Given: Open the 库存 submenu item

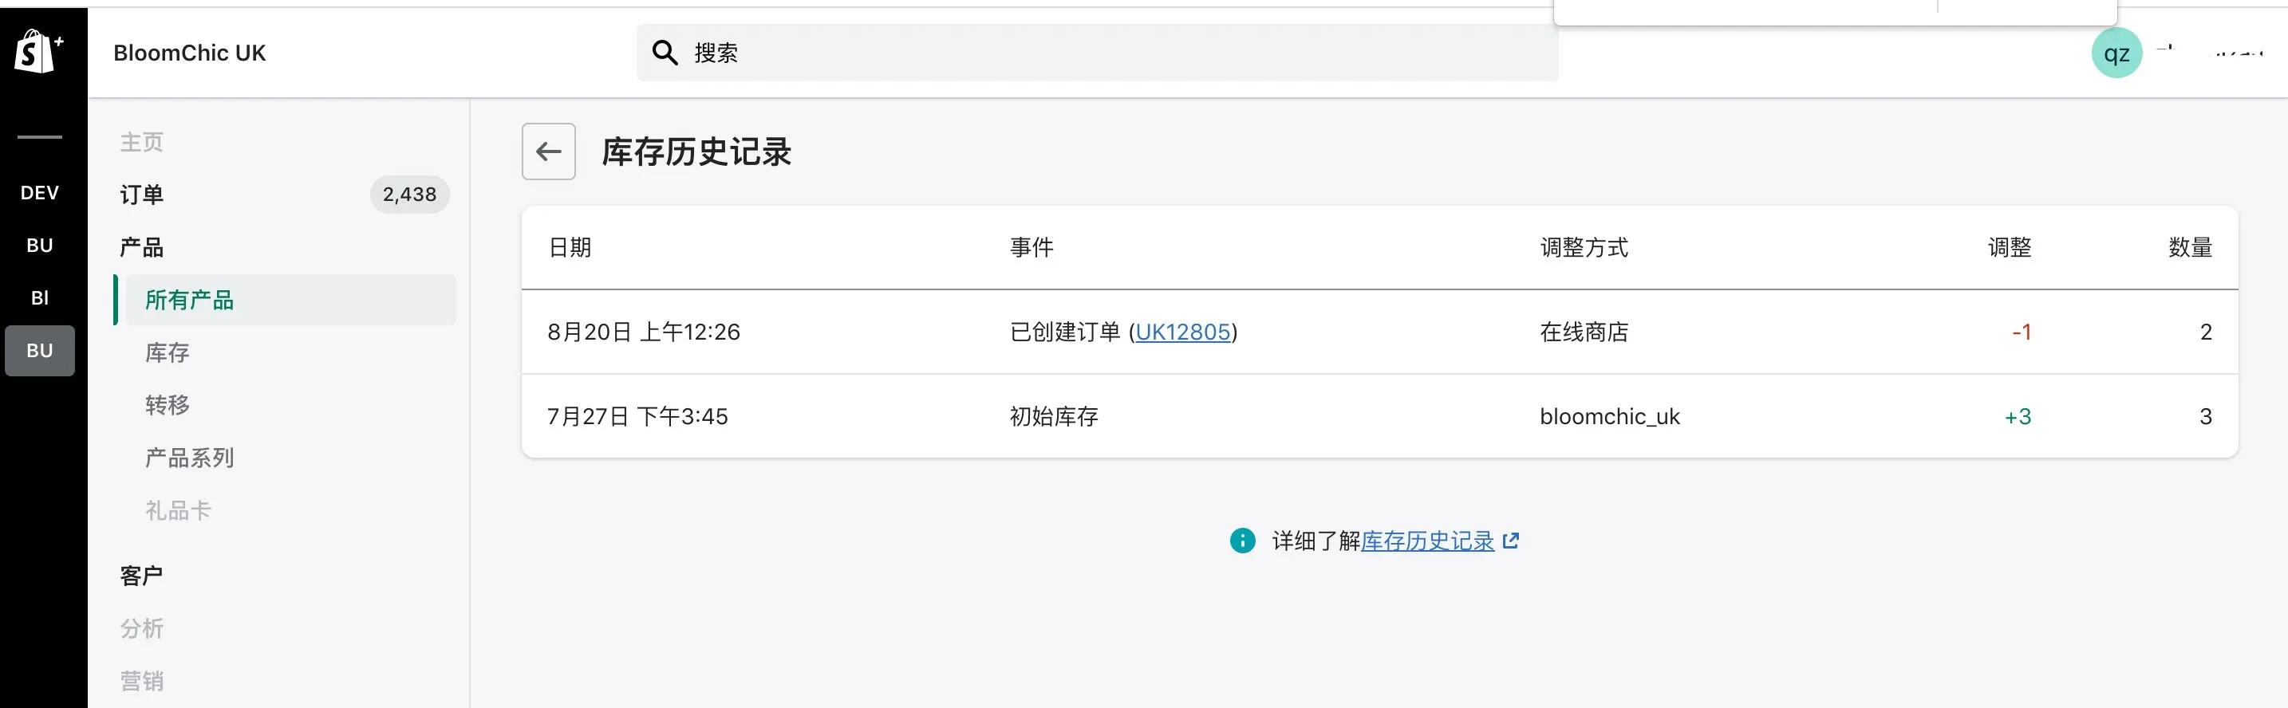Looking at the screenshot, I should coord(167,353).
